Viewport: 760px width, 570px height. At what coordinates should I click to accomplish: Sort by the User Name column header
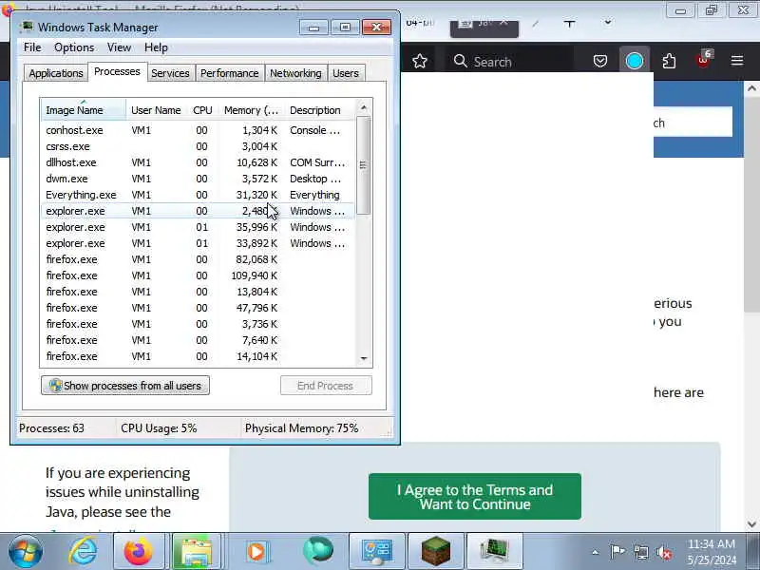click(156, 110)
